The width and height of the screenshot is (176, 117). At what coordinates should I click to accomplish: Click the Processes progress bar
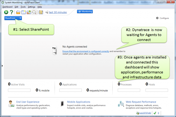129,90
